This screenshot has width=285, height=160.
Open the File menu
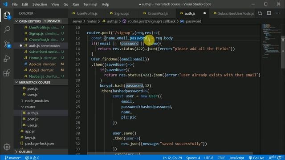(x=15, y=4)
